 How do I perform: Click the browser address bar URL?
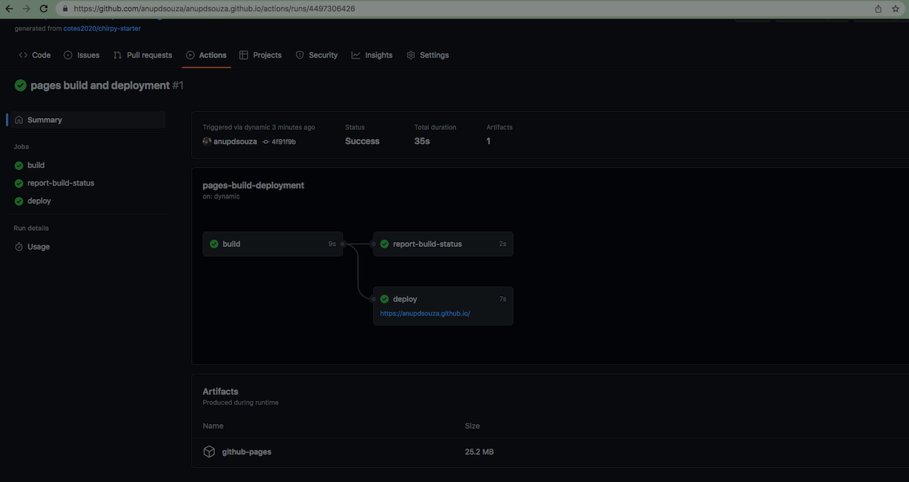tap(214, 9)
